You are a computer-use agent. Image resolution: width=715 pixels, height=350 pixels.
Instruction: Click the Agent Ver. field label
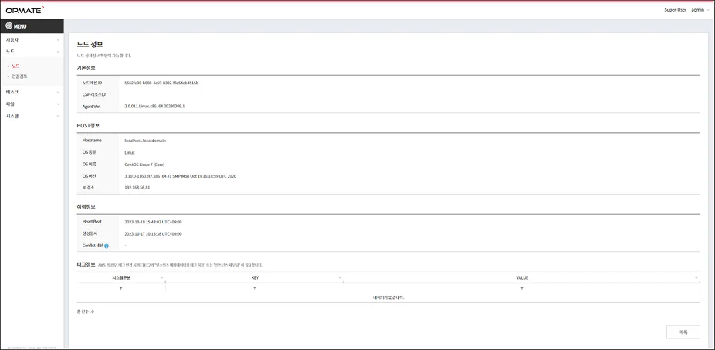pos(92,106)
